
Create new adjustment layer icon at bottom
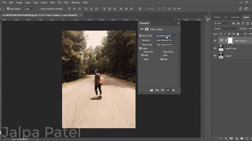click(x=237, y=138)
